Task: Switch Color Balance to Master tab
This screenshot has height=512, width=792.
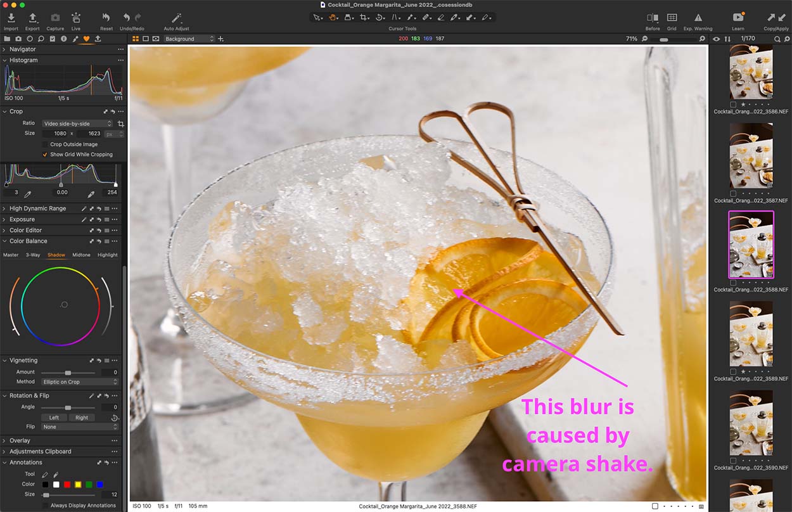Action: (11, 255)
